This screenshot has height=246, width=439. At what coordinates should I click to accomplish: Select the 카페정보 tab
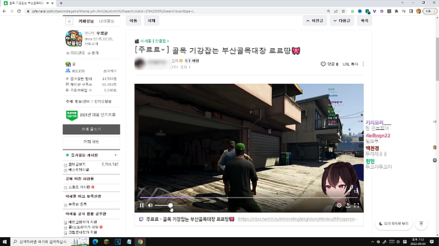pos(86,21)
